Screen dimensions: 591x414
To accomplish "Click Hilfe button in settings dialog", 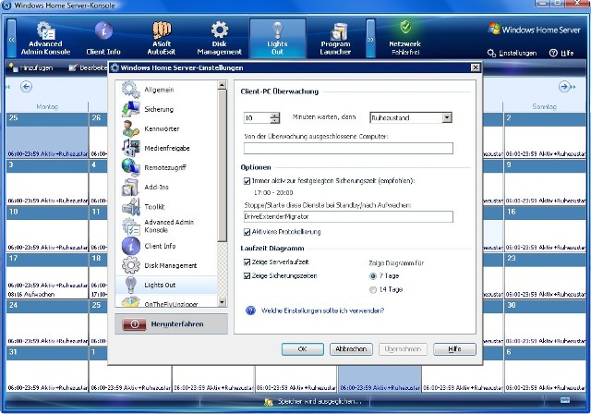I will pyautogui.click(x=454, y=349).
